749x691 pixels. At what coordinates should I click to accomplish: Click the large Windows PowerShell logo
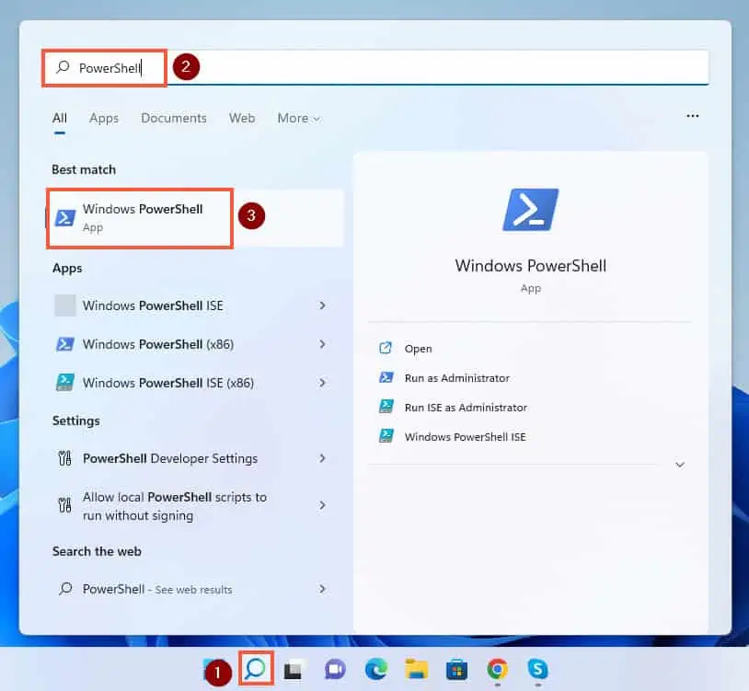pyautogui.click(x=531, y=210)
